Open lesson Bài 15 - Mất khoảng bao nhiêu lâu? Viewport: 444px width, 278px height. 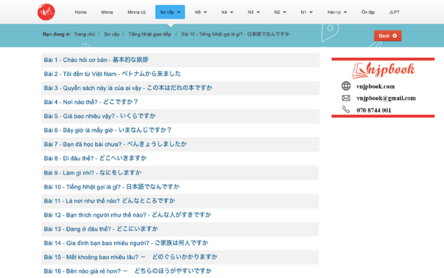(x=130, y=257)
